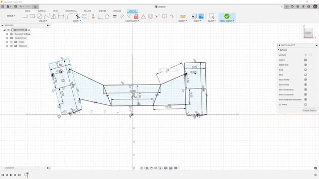Toggle visibility eye of Origin folder

(x=11, y=42)
